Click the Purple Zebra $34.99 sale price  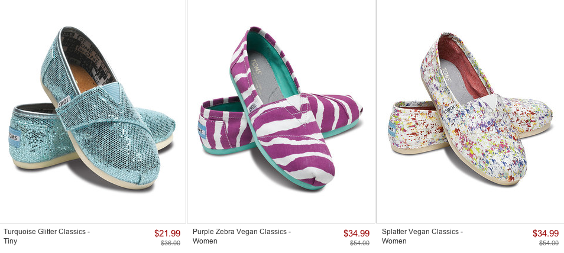click(356, 233)
